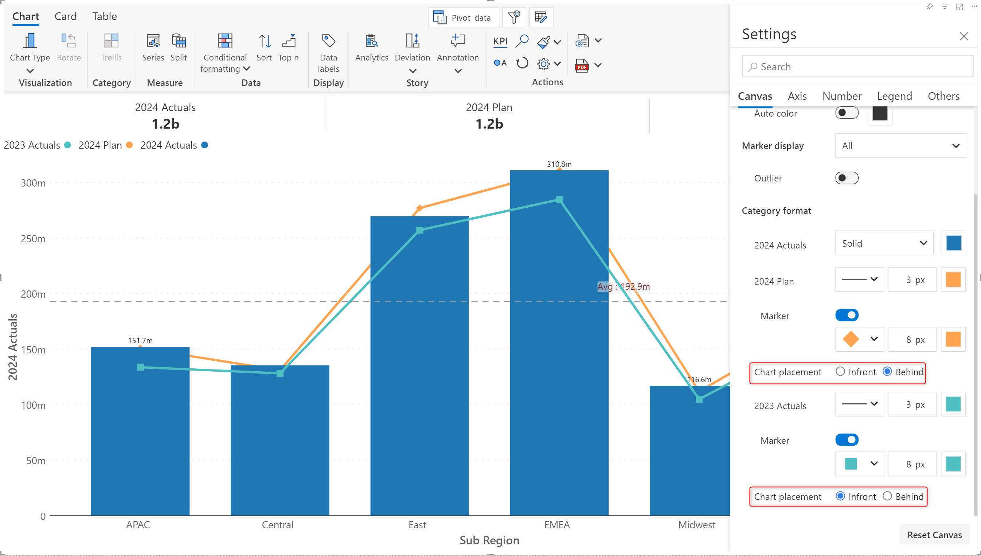Screen dimensions: 981x556
Task: Click the refresh reset icon
Action: 522,63
